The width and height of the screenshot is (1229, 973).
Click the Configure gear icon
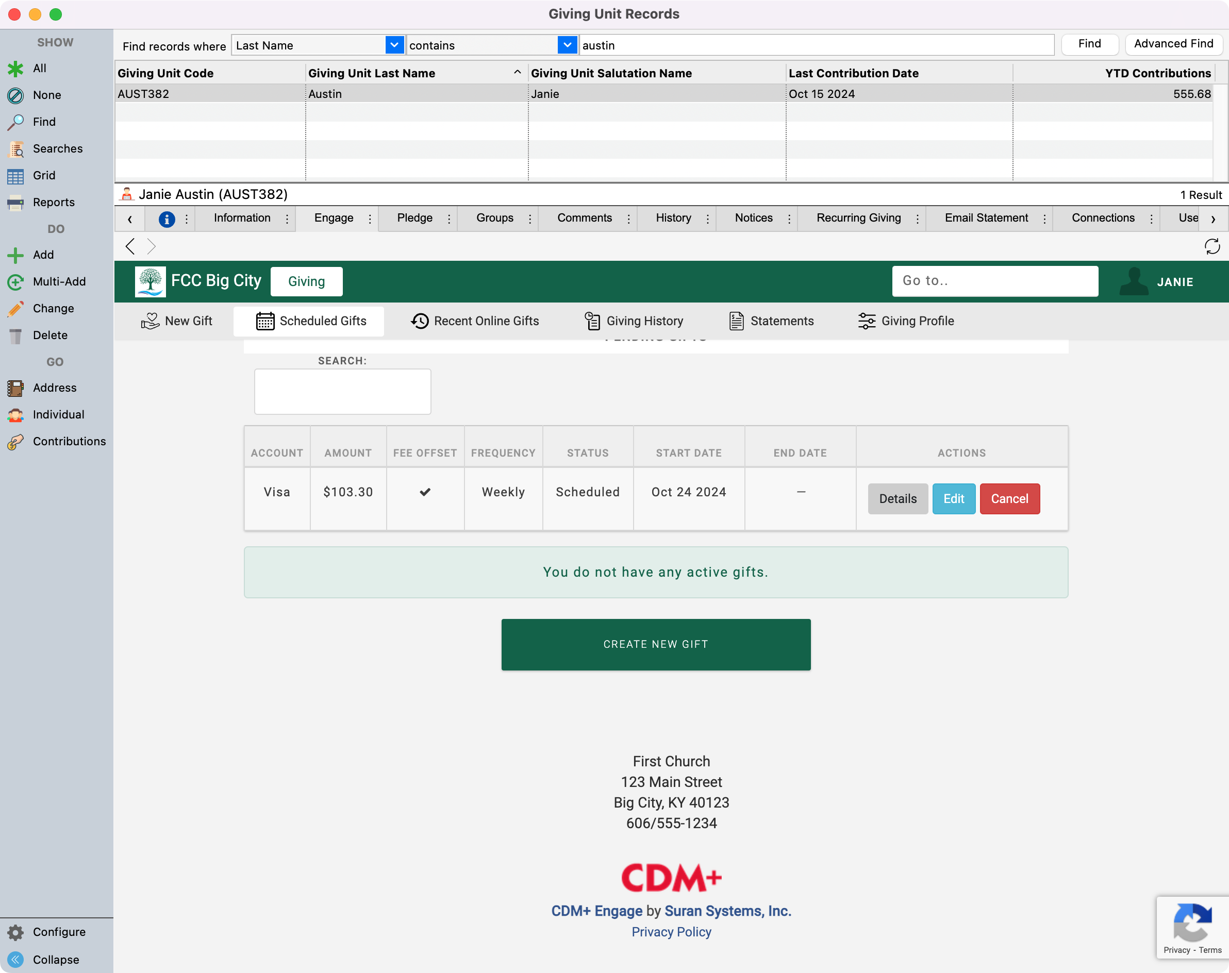pos(15,932)
